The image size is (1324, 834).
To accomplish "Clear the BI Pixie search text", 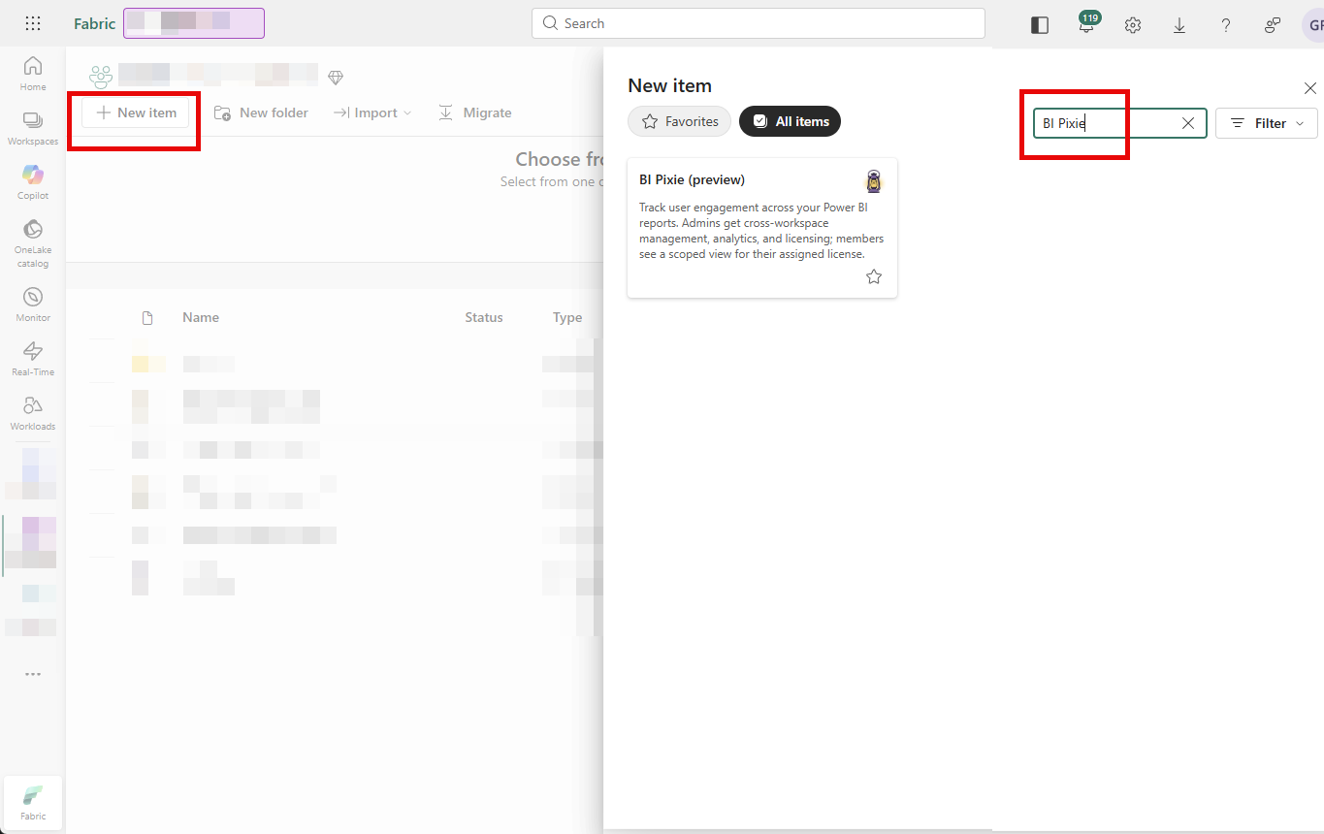I will pos(1188,123).
